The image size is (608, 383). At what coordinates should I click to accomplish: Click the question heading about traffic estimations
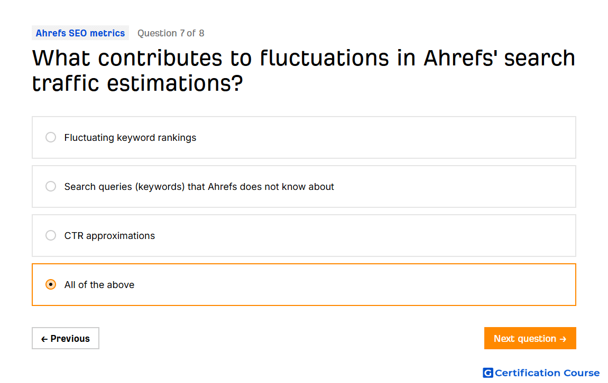click(303, 70)
